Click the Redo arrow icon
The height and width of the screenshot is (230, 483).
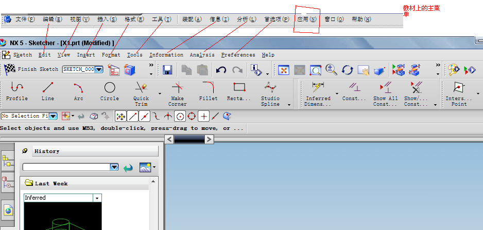(237, 70)
